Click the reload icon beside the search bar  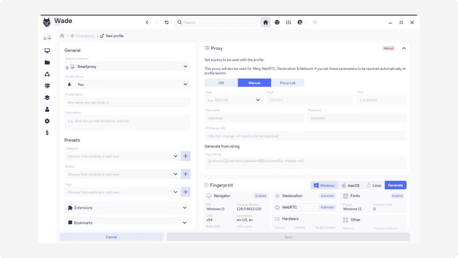pyautogui.click(x=167, y=22)
